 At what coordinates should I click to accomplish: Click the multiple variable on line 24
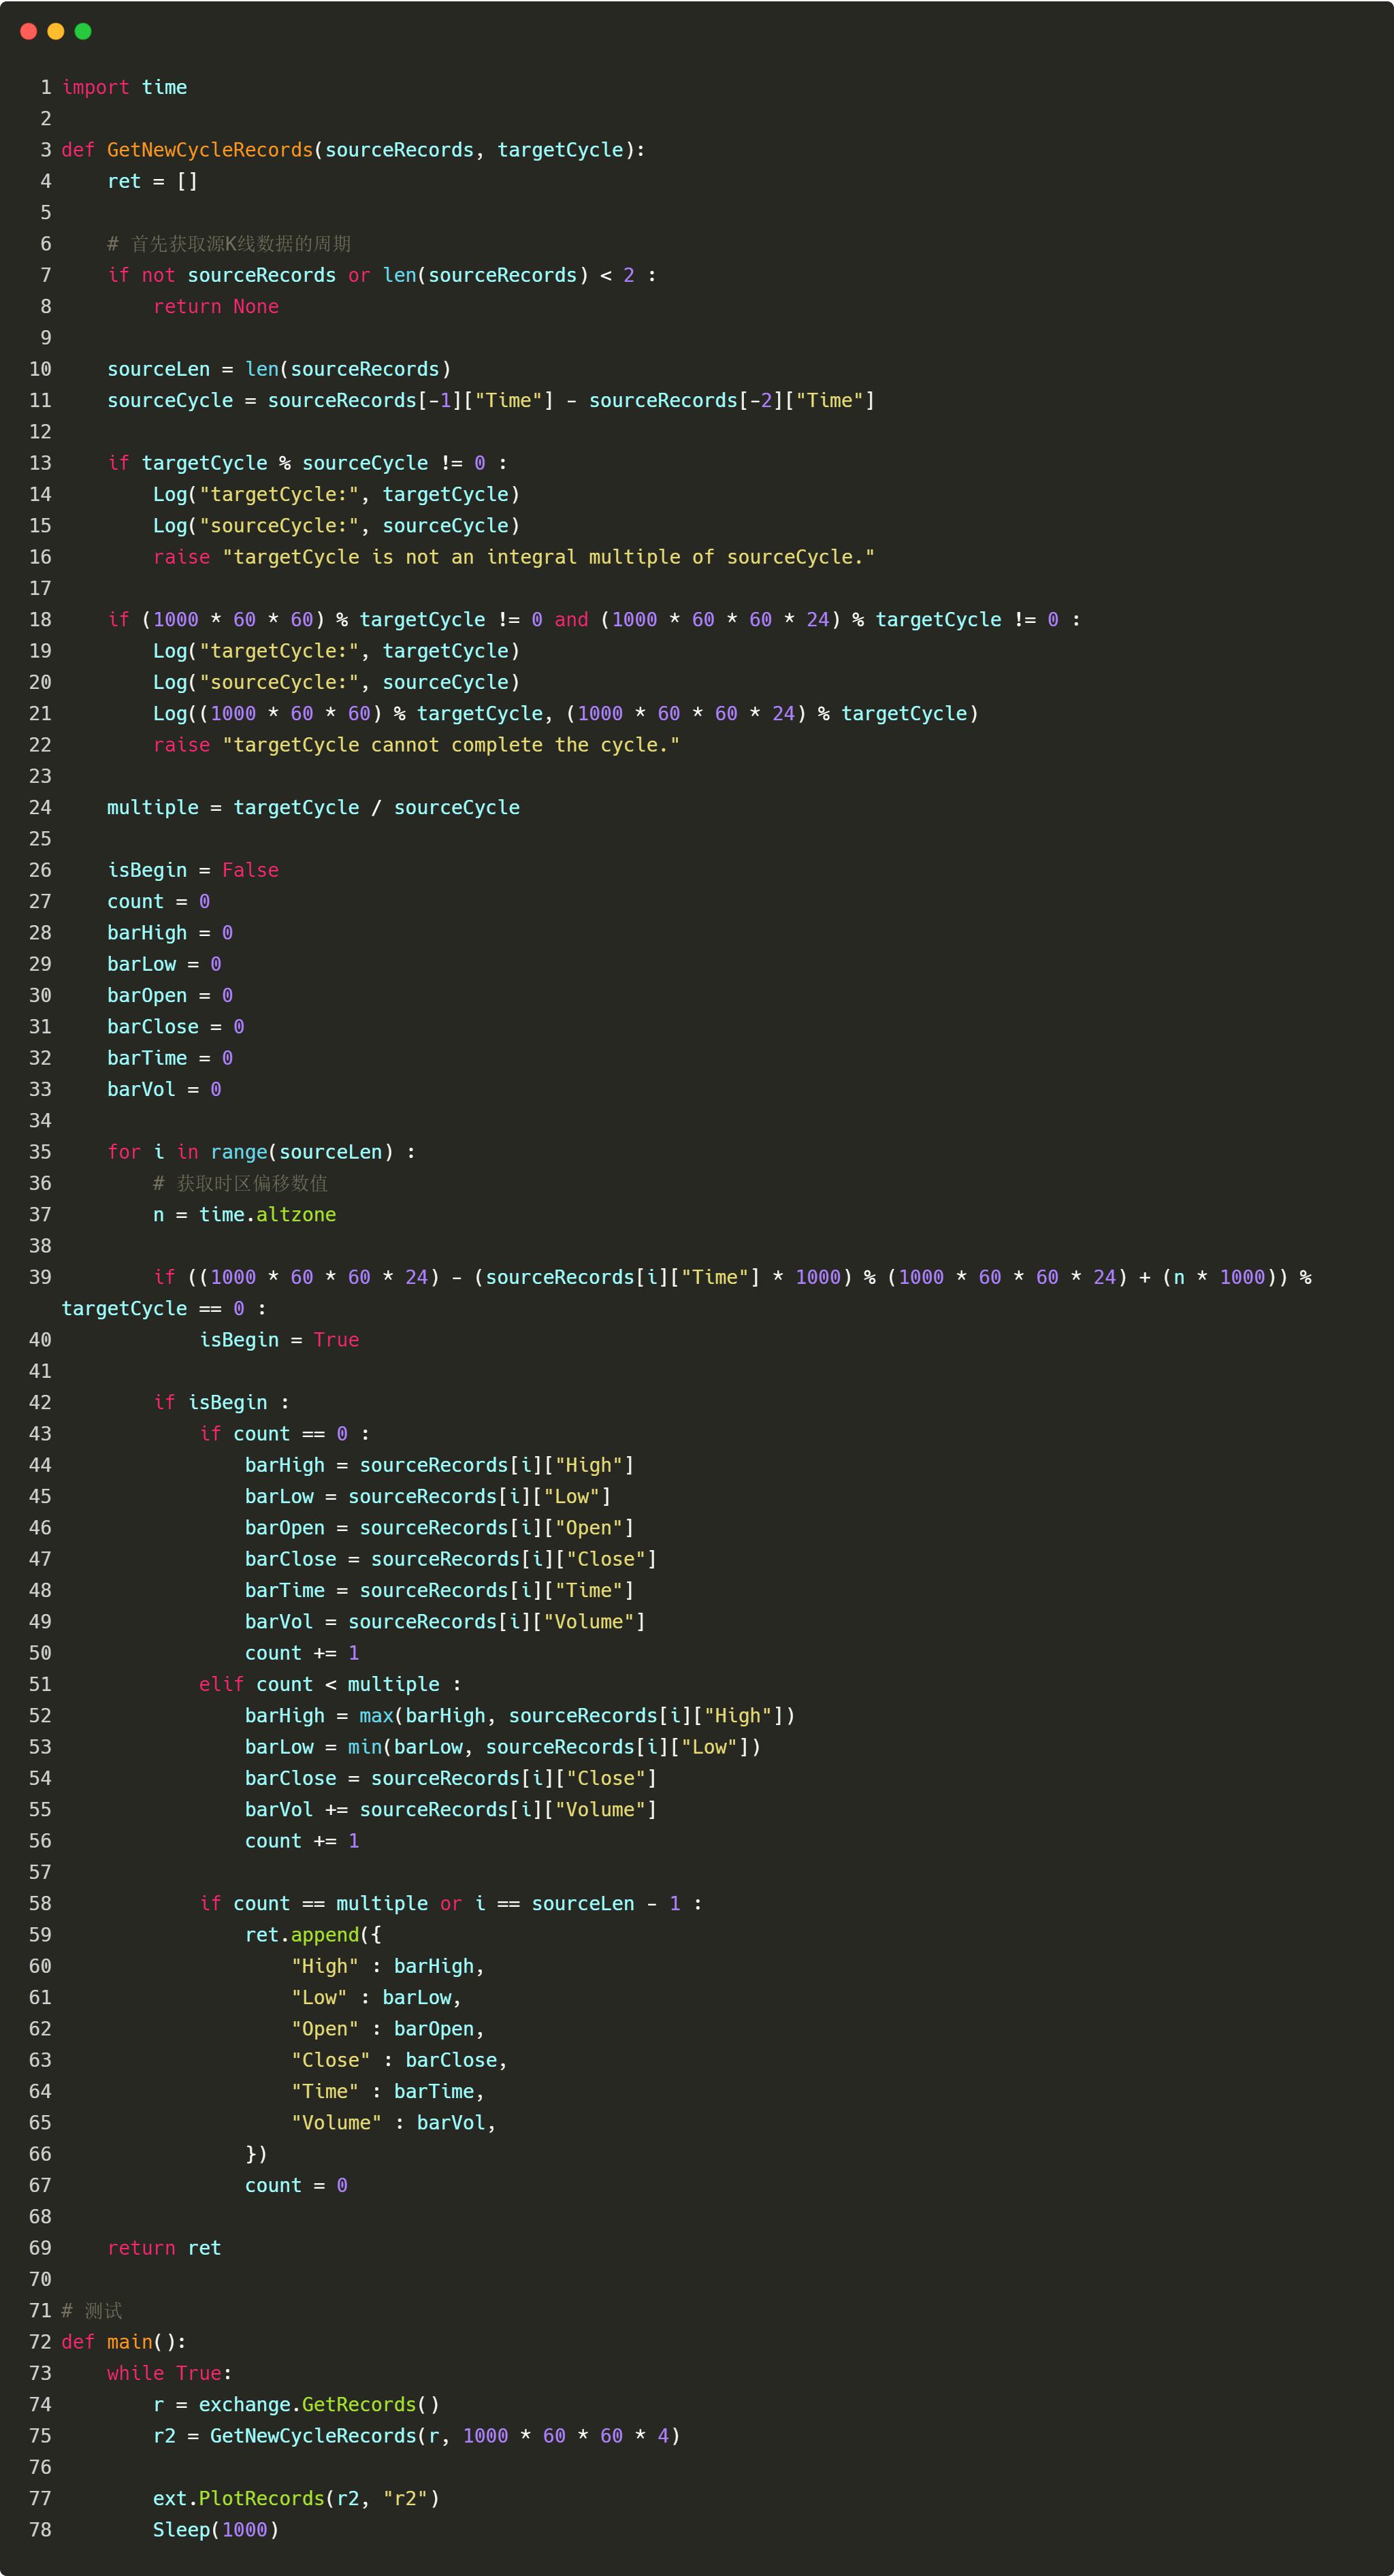tap(152, 808)
